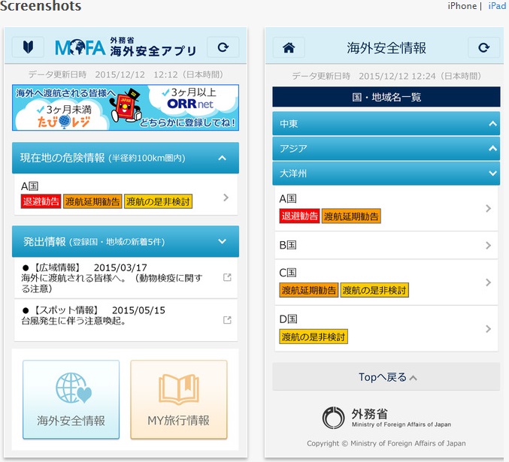
Task: Select C国 label in the country list
Action: [x=288, y=273]
